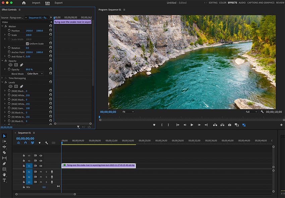This screenshot has height=198, width=285.
Task: Select the Pen tool in toolbar
Action: coord(4,164)
